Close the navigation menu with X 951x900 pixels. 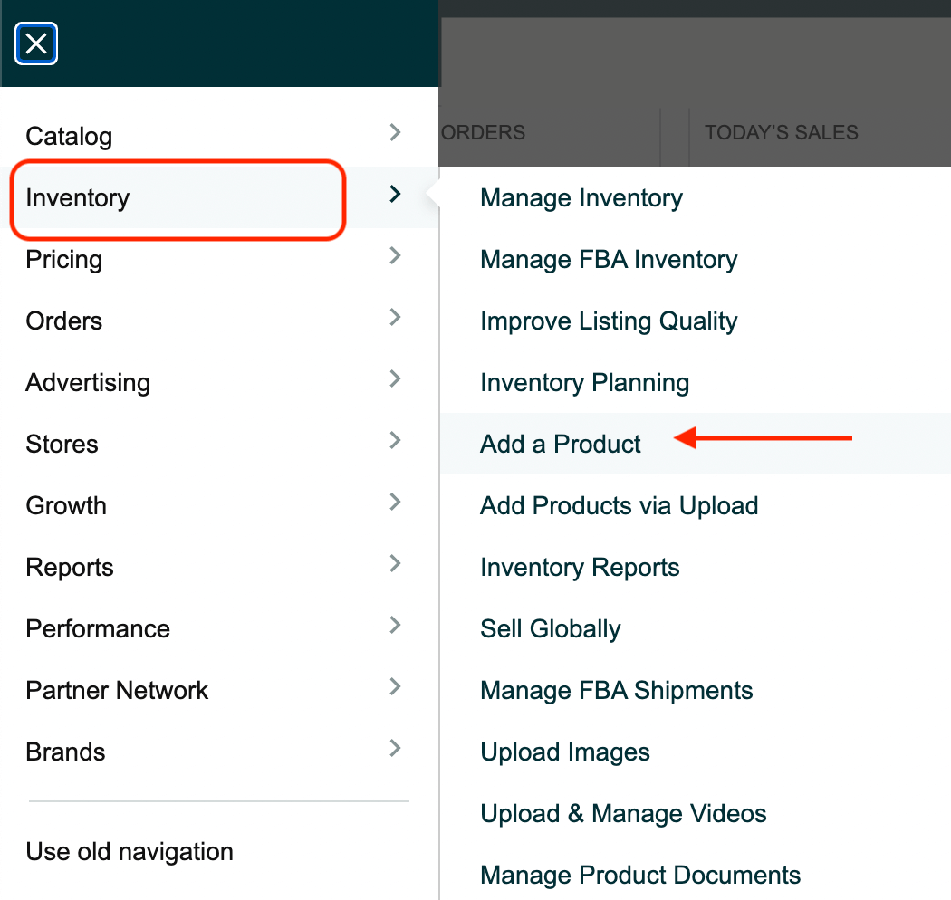(36, 43)
